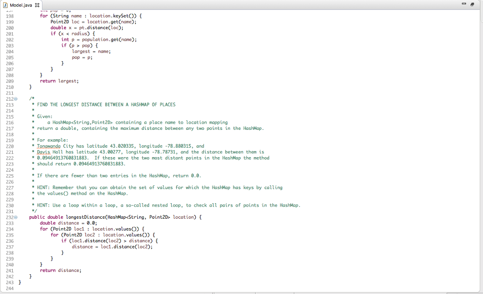Click line number 198 in the gutter

point(9,16)
